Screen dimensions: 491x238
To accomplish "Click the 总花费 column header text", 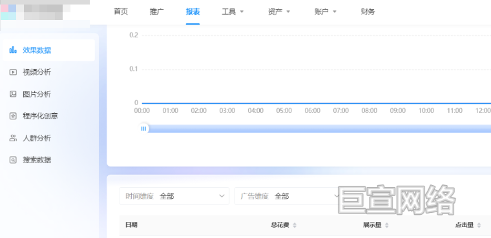I will (x=280, y=225).
